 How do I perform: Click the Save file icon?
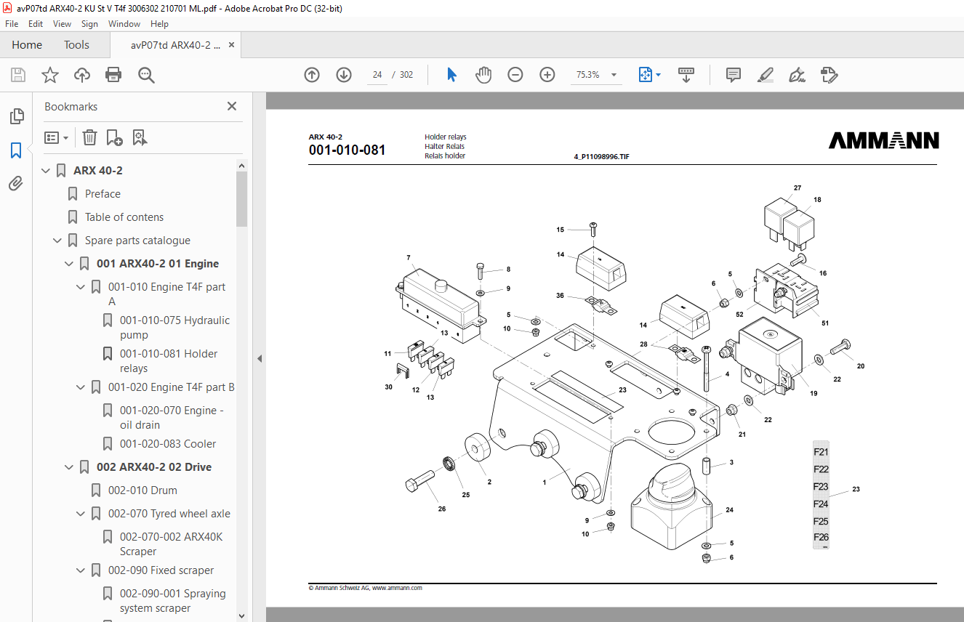(18, 75)
